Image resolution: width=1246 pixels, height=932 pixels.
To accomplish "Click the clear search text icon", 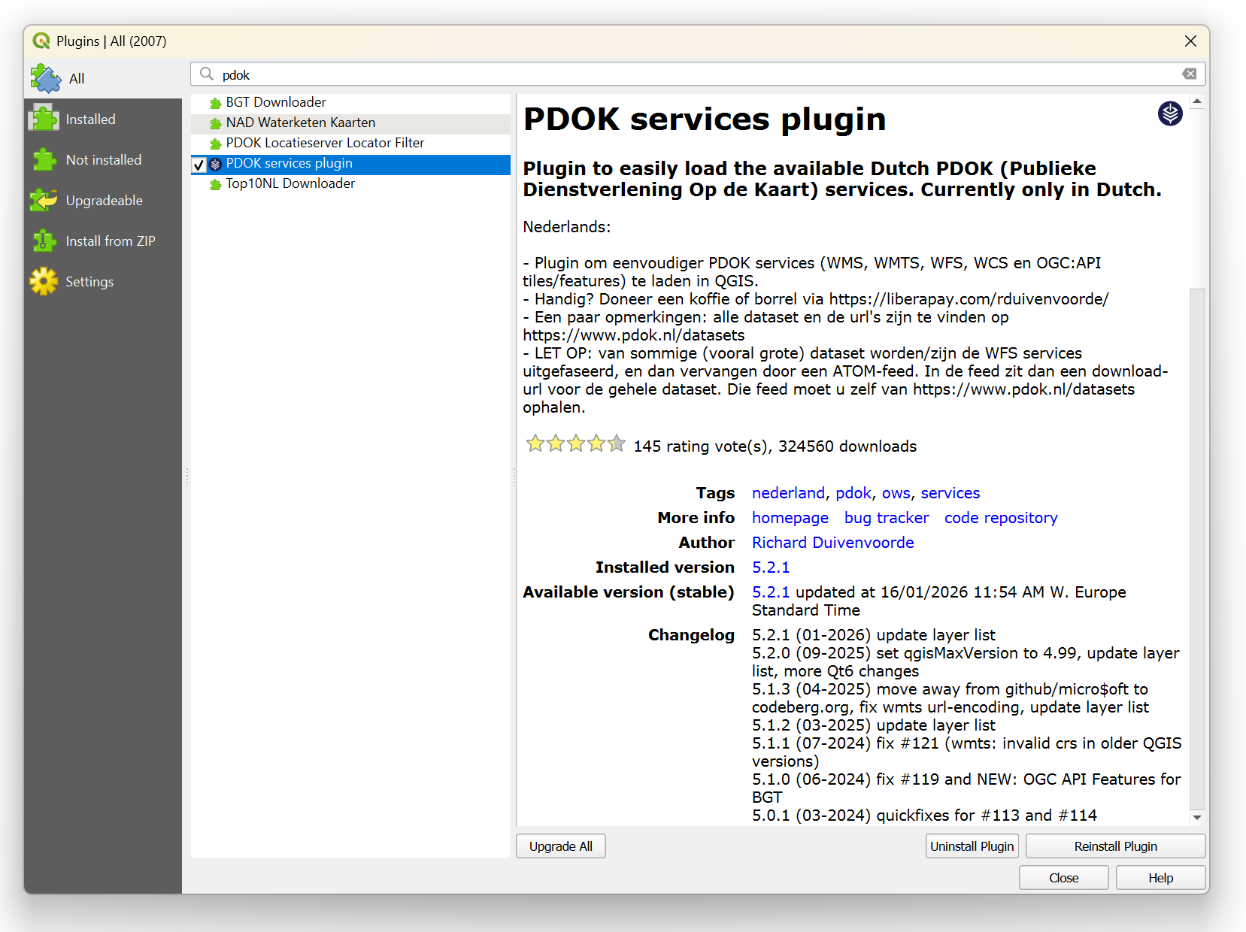I will [x=1189, y=74].
